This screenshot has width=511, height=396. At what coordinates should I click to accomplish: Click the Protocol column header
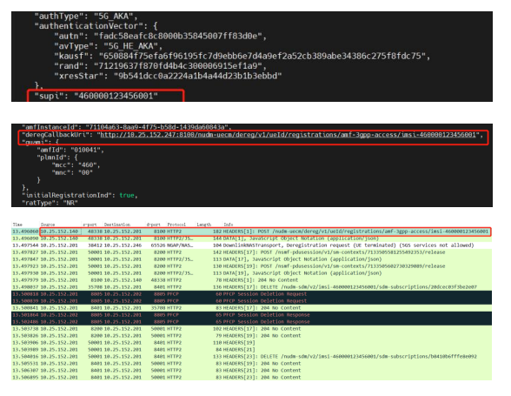(176, 225)
